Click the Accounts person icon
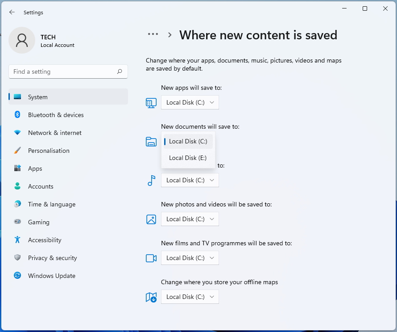 [17, 186]
